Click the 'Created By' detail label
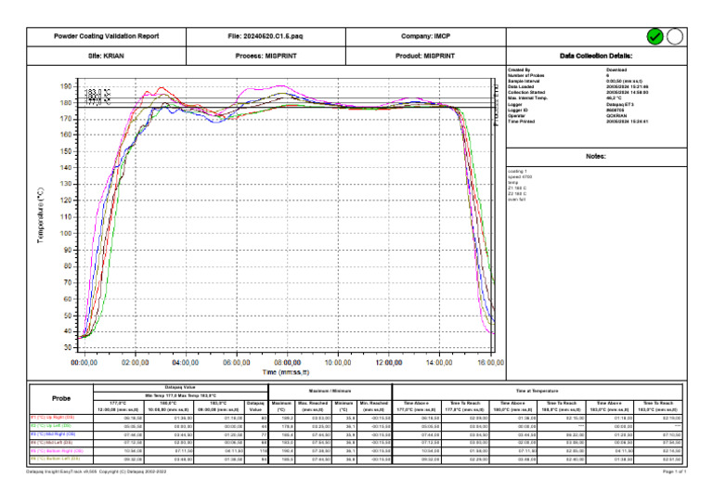Screen dimensions: 713x504 click(x=519, y=70)
